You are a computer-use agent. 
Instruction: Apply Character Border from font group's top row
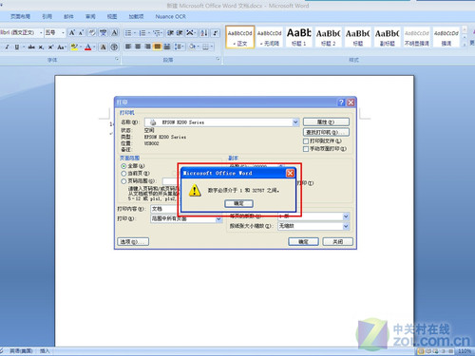coord(114,32)
